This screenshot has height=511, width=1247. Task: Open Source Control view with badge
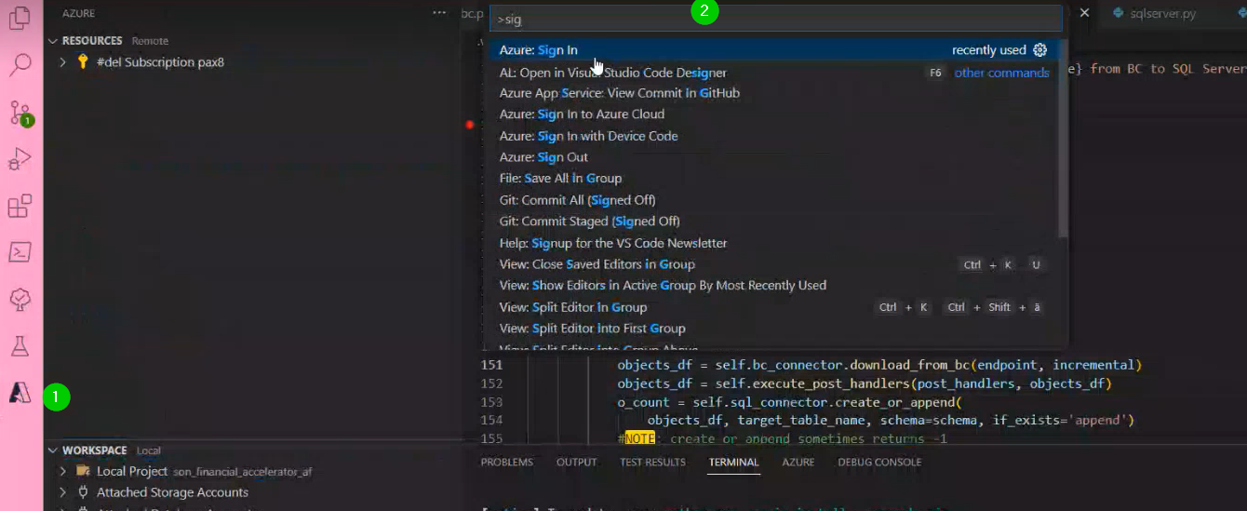click(20, 113)
